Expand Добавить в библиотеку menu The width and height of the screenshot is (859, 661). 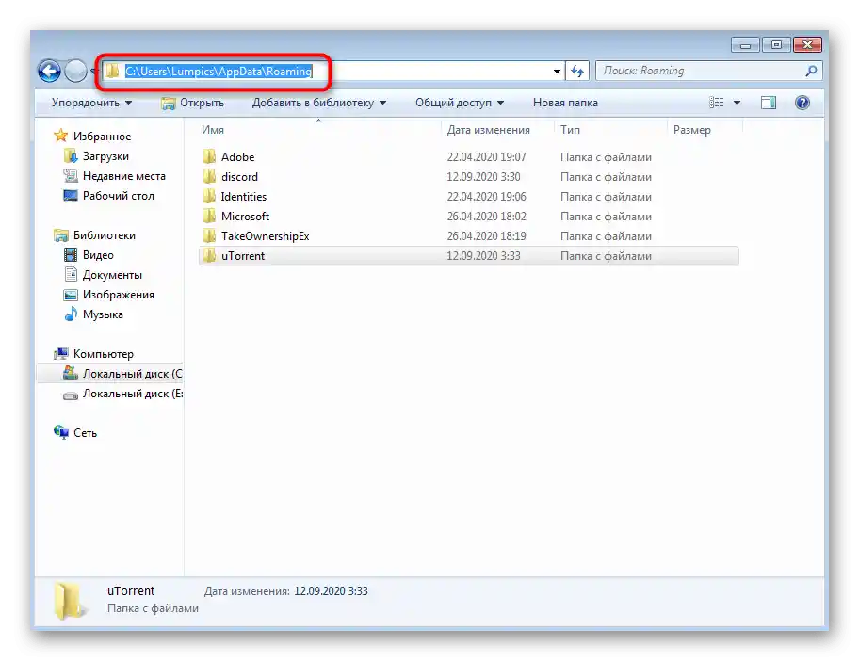point(319,103)
